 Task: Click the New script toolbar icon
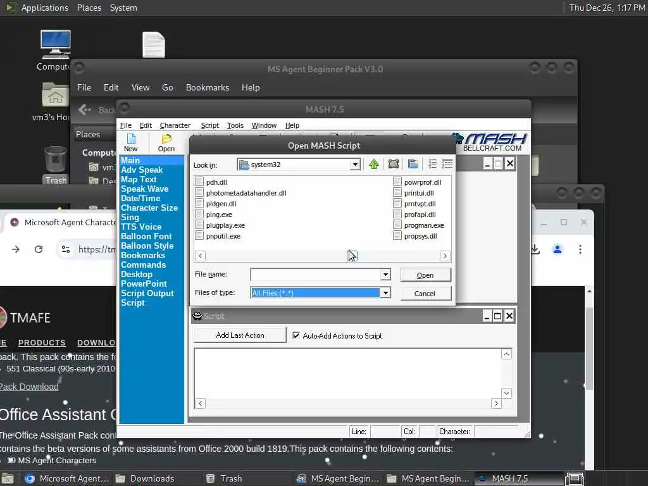click(130, 142)
